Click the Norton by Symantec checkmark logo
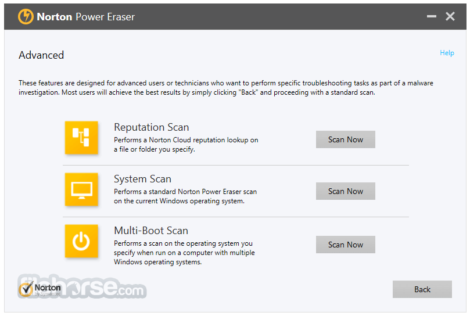The height and width of the screenshot is (316, 470). 40,289
